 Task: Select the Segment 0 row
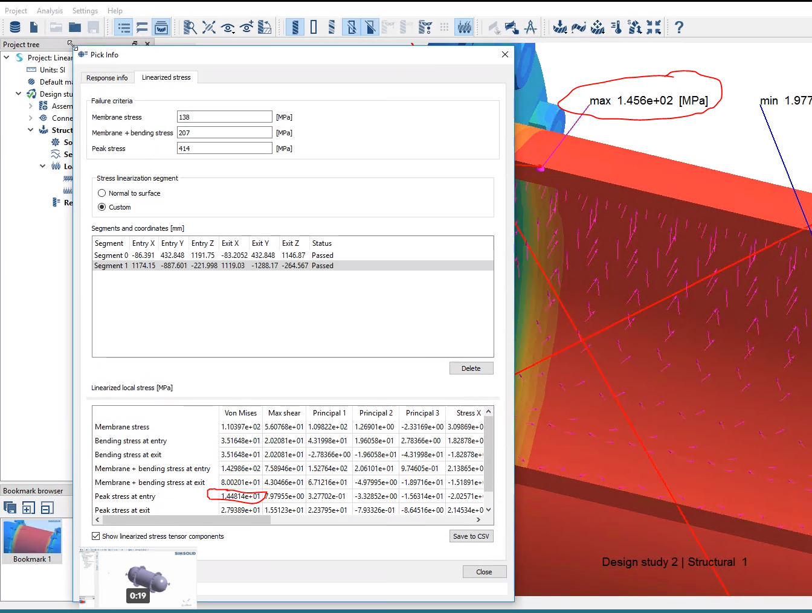(x=293, y=255)
